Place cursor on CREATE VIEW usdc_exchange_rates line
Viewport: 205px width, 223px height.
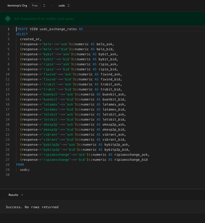click(x=49, y=29)
